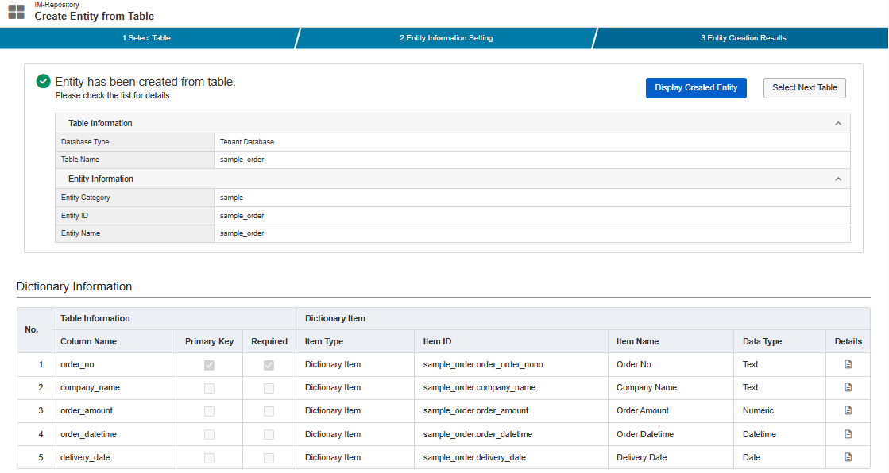Viewport: 889px width, 473px height.
Task: Toggle Primary Key checkbox for company_name
Action: click(209, 389)
